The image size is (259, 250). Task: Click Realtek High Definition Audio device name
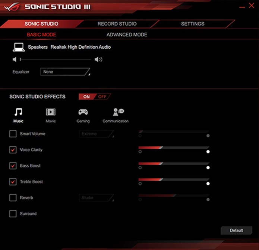tap(80, 47)
